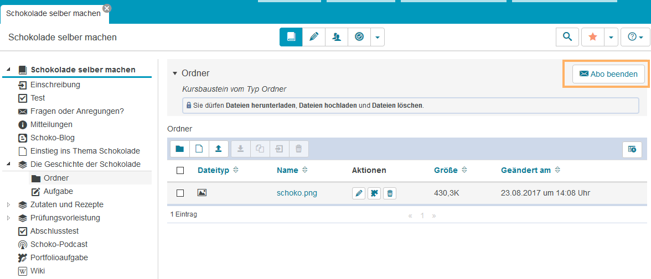Check the select-all header checkbox
The height and width of the screenshot is (279, 651).
tap(180, 170)
